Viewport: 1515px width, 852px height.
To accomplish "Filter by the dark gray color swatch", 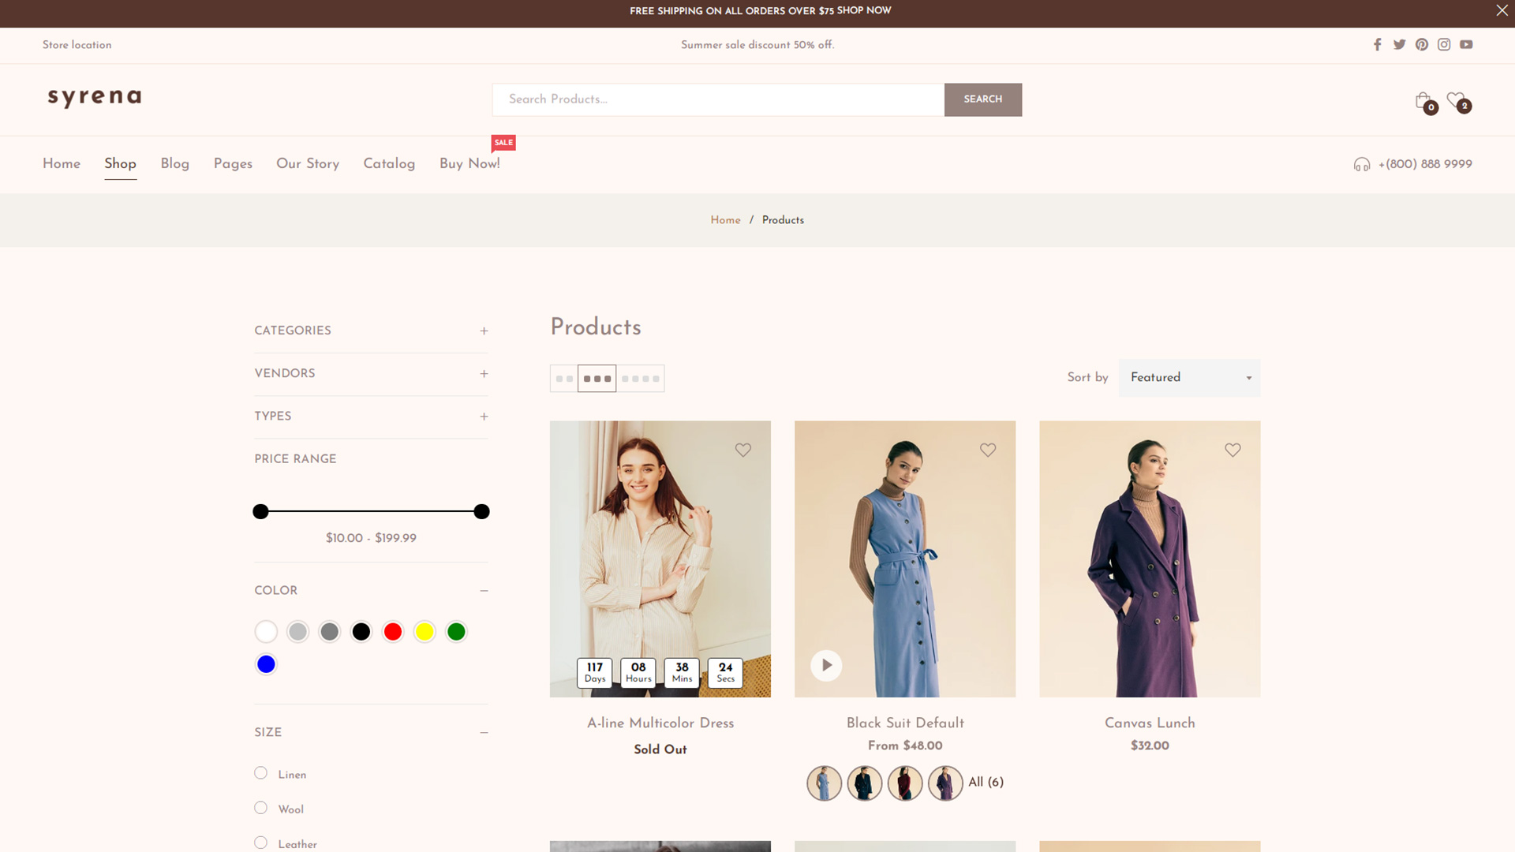I will coord(329,632).
